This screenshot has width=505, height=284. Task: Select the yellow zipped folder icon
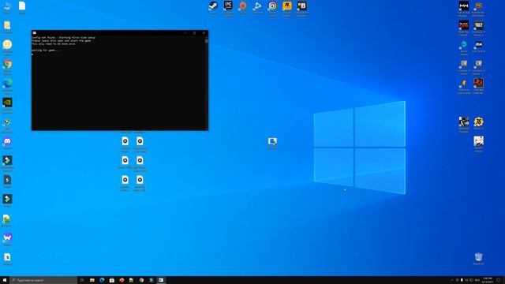click(7, 25)
